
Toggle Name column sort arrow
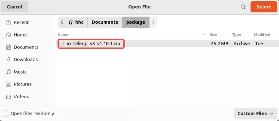pos(205,35)
